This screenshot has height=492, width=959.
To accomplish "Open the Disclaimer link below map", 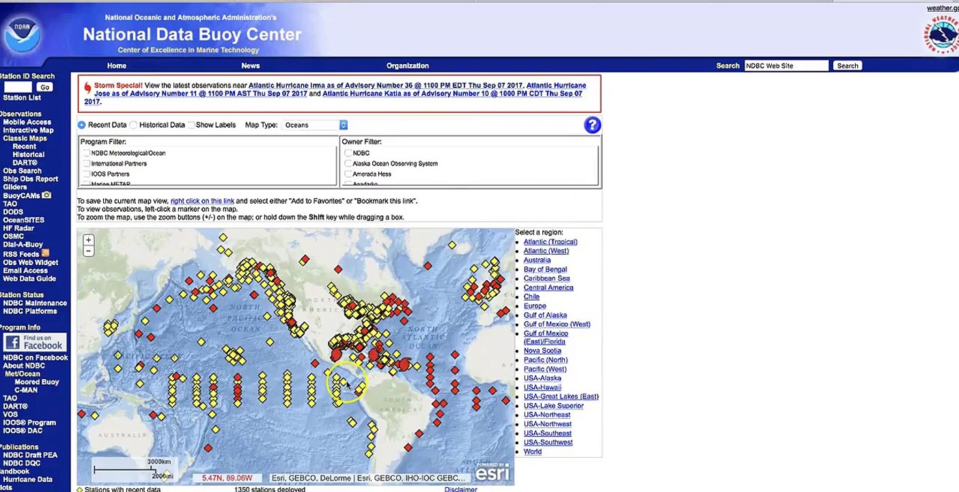I will (x=461, y=489).
